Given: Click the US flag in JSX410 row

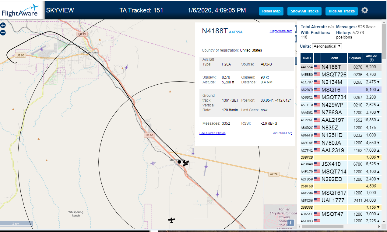Looking at the screenshot, I should (x=317, y=164).
